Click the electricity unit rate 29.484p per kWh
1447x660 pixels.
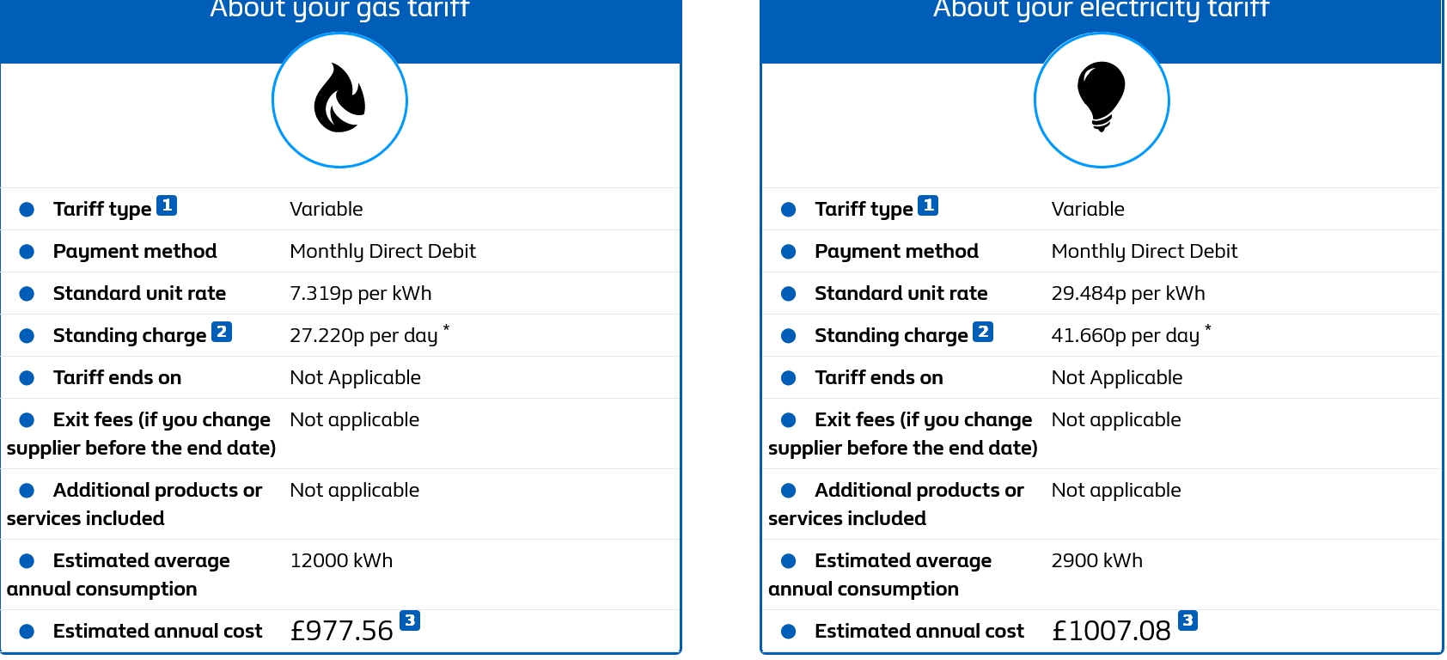click(1127, 294)
